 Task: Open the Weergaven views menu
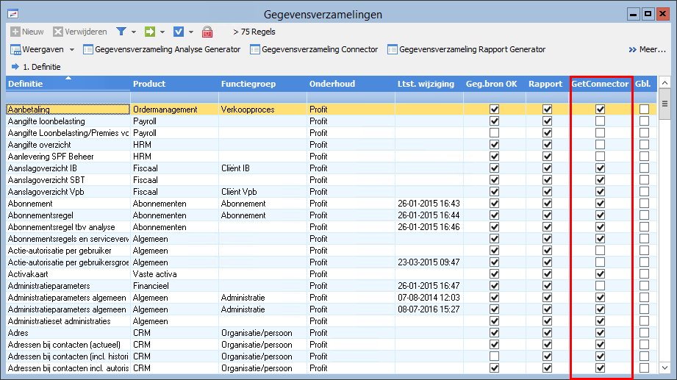tap(37, 49)
